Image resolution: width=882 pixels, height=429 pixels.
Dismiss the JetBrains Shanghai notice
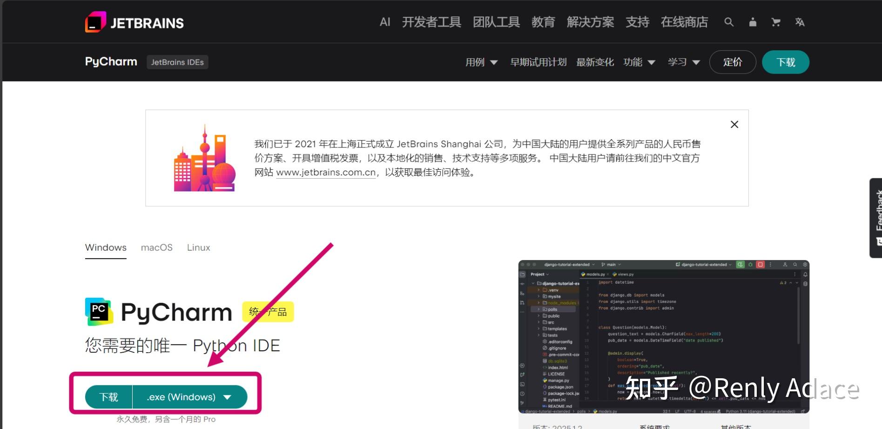pos(734,124)
